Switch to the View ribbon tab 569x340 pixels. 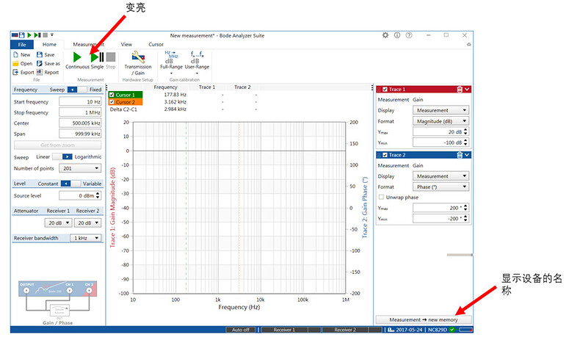click(x=126, y=45)
